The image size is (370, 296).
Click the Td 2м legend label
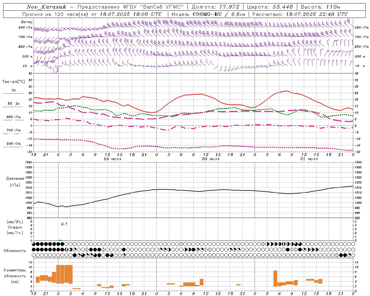coord(14,103)
